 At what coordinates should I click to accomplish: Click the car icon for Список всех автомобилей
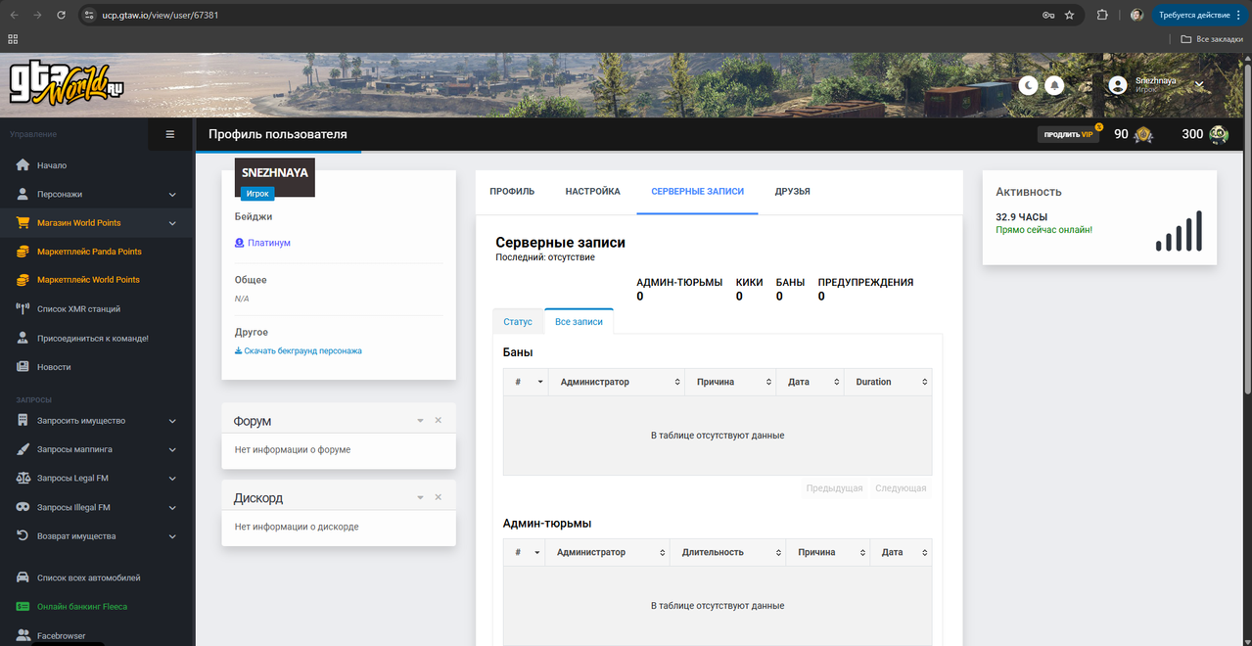pyautogui.click(x=23, y=577)
